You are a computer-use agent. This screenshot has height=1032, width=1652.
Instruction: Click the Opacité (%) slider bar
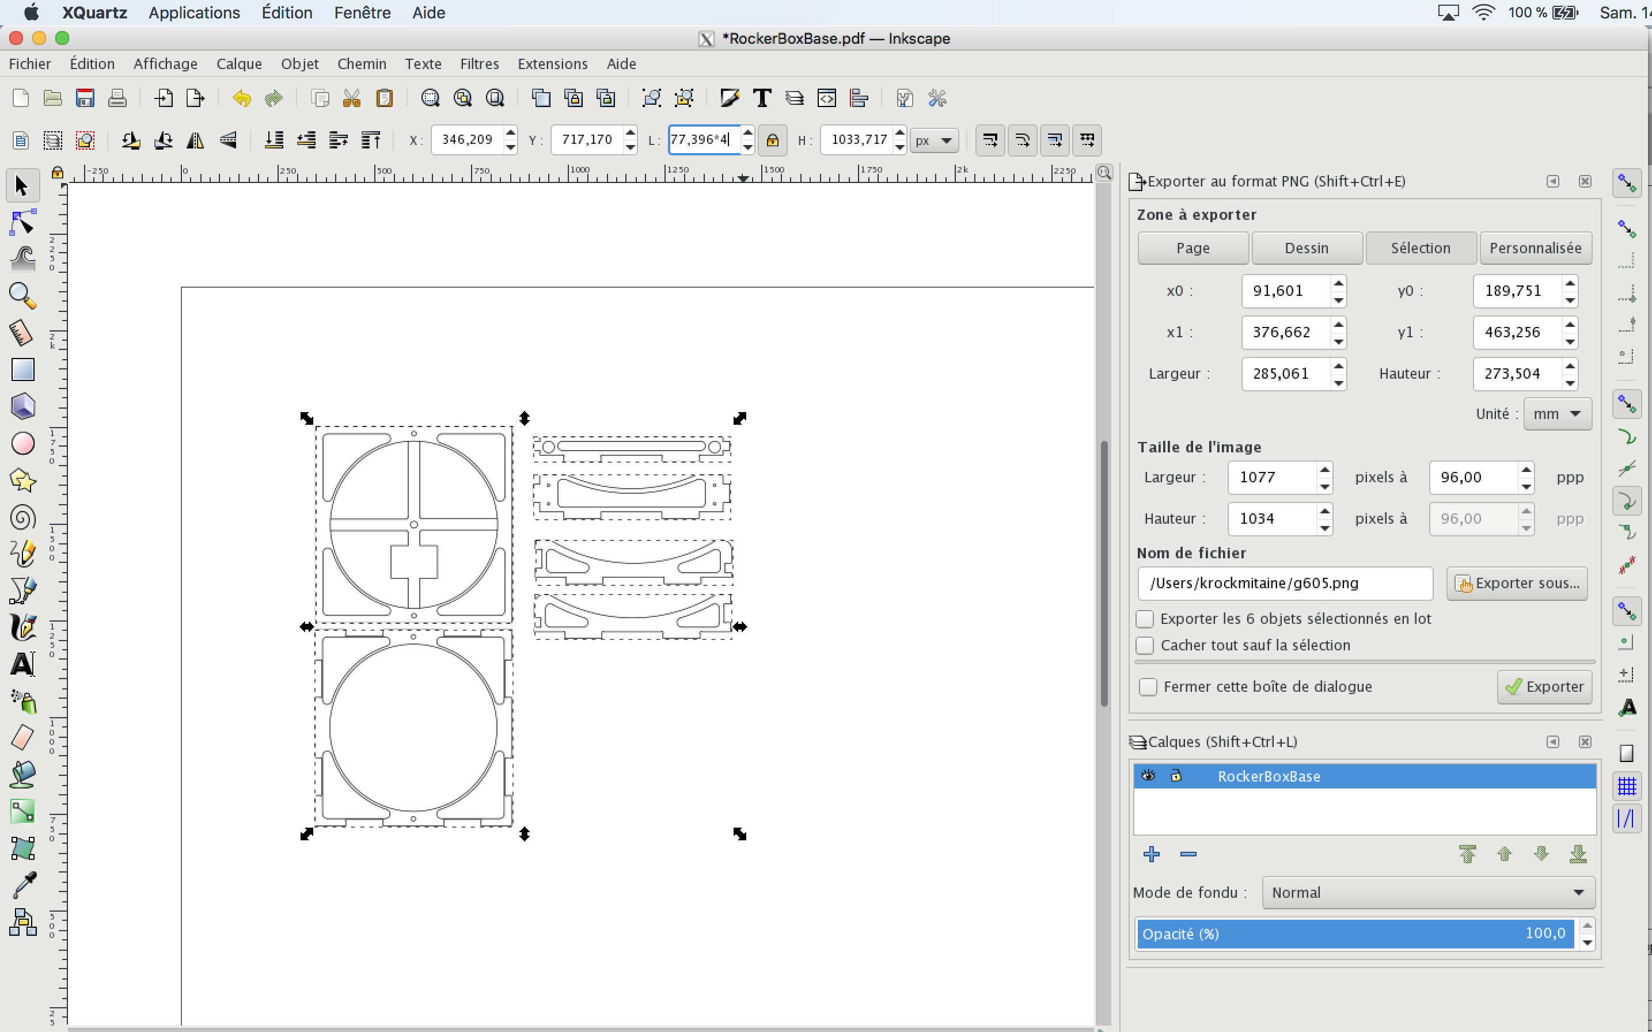[1355, 934]
